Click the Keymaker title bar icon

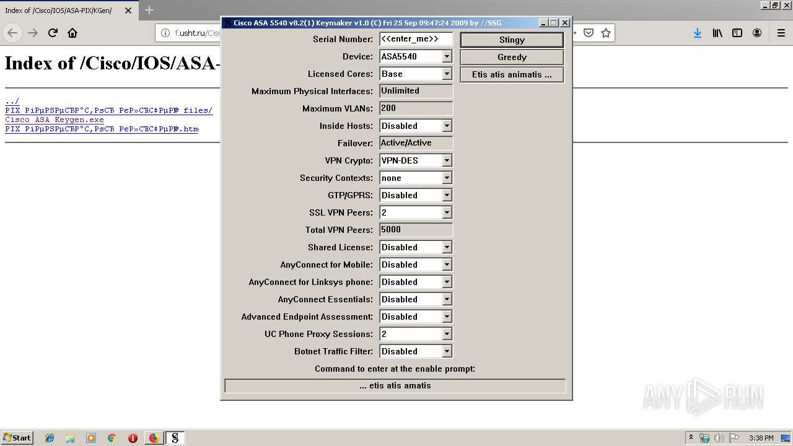[x=227, y=23]
